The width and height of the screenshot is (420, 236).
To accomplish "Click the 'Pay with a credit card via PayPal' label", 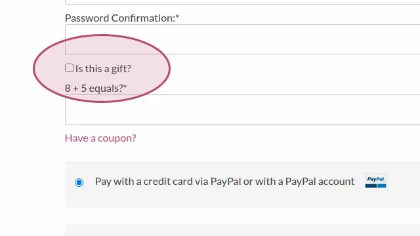I will coord(224,182).
